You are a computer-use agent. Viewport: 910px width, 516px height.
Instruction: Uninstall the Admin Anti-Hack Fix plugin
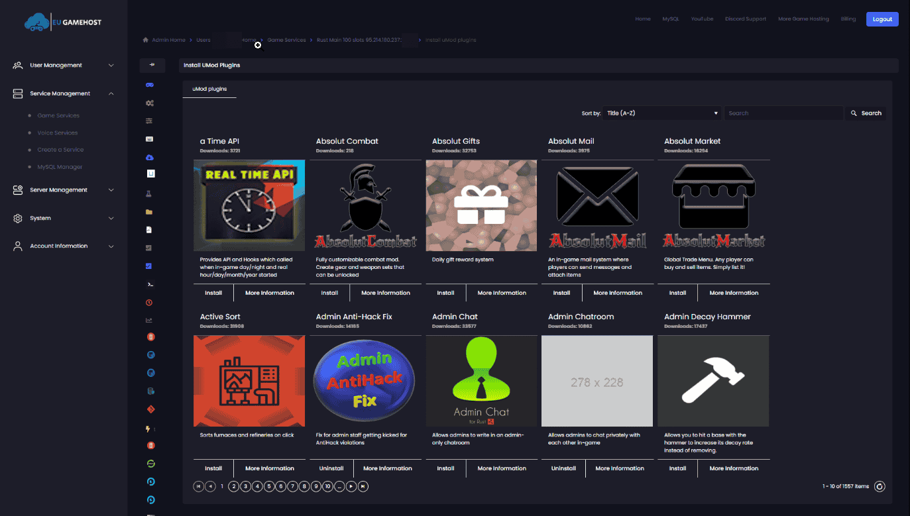(331, 468)
